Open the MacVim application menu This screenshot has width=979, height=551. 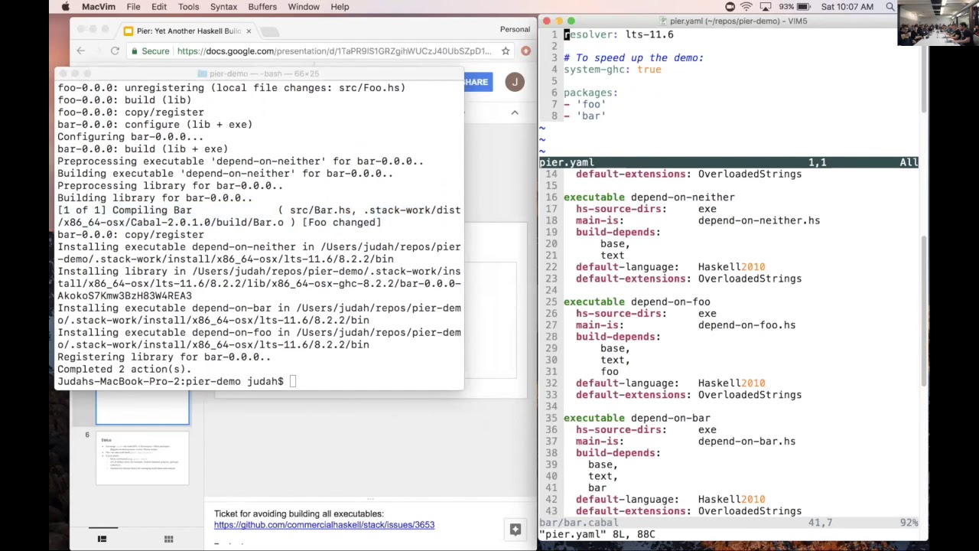99,7
